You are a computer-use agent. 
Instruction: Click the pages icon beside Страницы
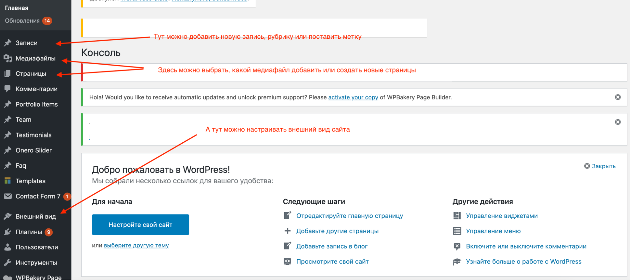(8, 74)
